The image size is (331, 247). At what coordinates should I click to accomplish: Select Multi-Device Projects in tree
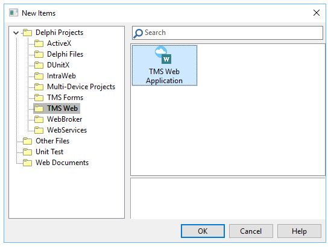(81, 87)
